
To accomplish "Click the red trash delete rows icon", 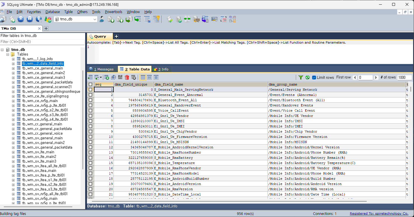I will point(127,77).
